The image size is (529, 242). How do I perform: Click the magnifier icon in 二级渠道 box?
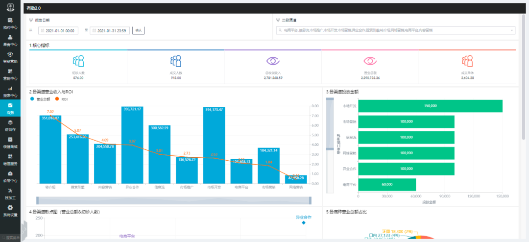(280, 30)
